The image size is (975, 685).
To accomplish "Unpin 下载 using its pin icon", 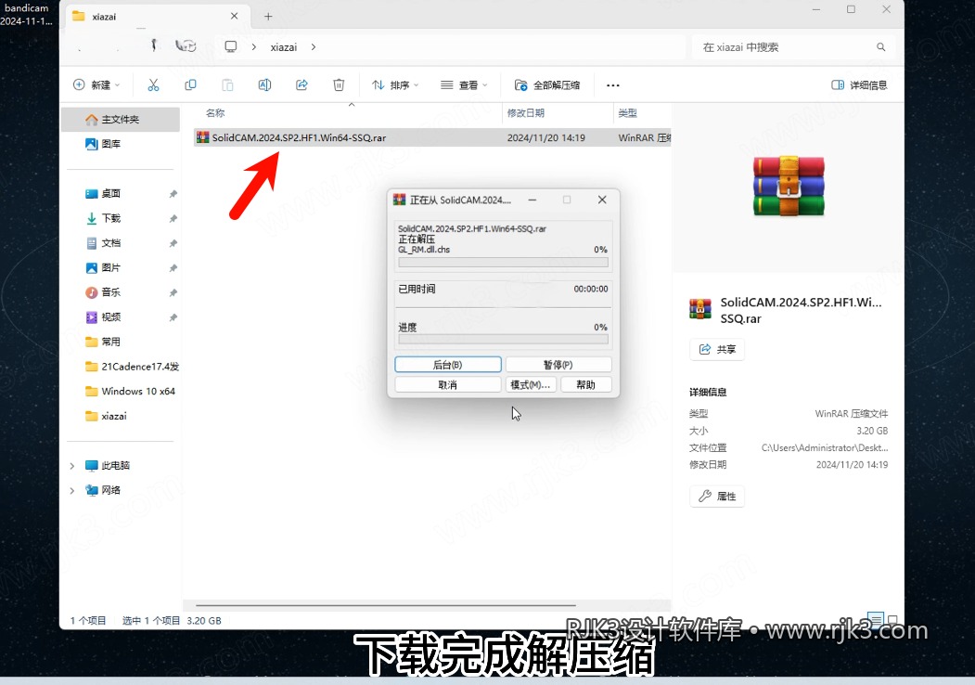I will pos(173,219).
